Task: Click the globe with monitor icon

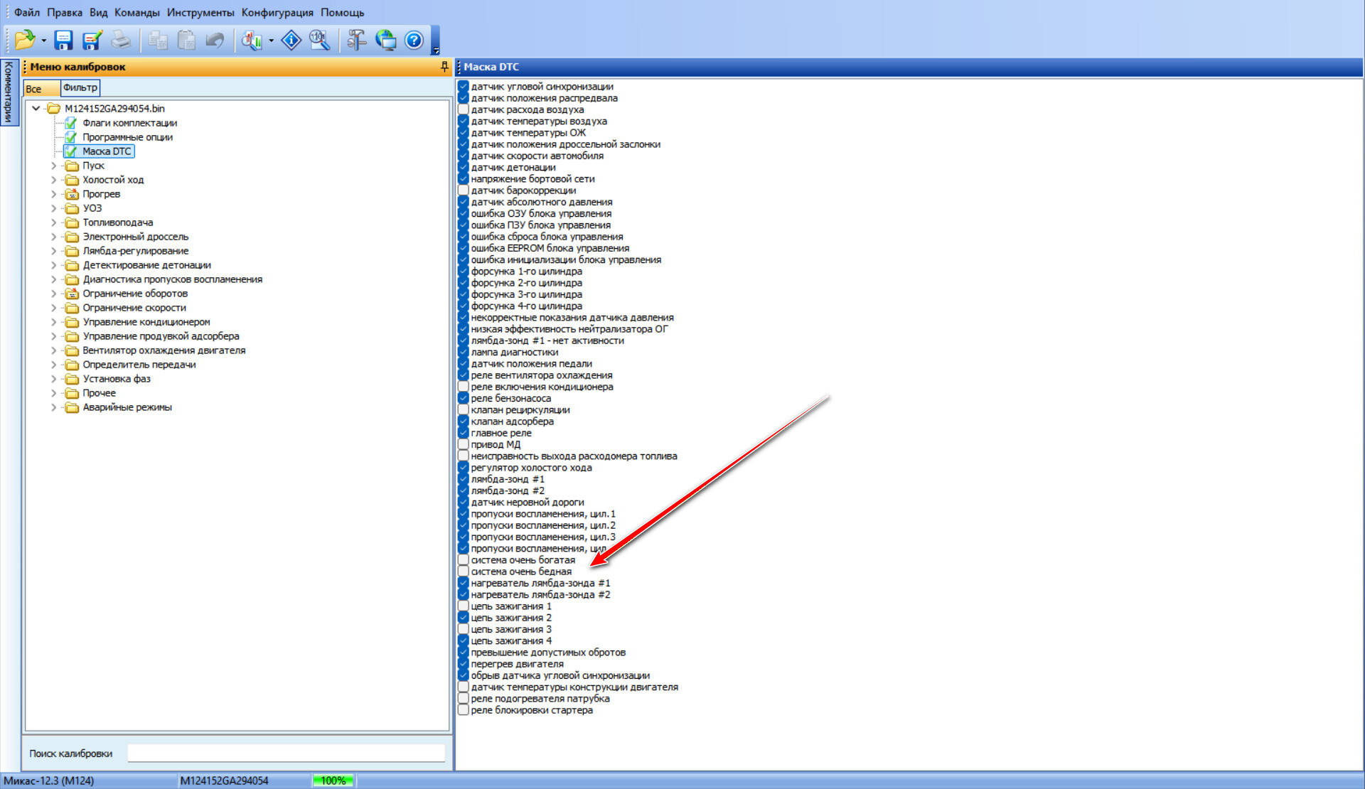Action: click(385, 40)
